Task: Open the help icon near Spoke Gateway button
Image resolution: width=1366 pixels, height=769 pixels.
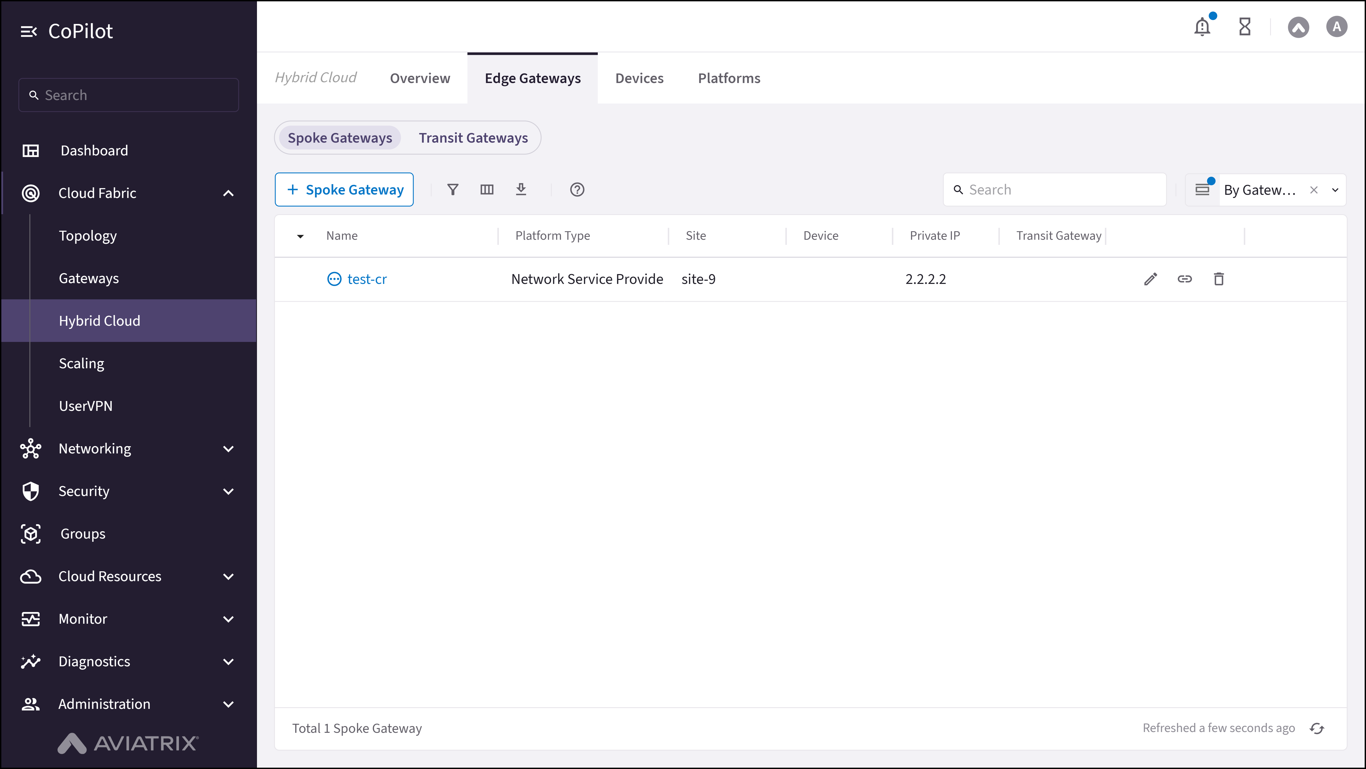Action: click(x=578, y=189)
